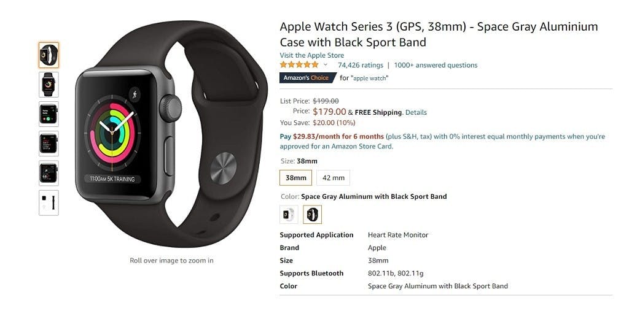
Task: Select the white sport band color swatch
Action: coord(289,215)
